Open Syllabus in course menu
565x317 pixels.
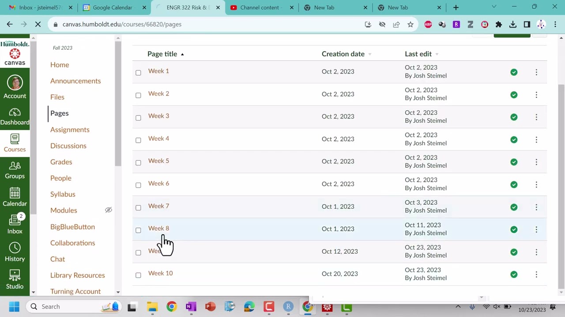[x=63, y=194]
